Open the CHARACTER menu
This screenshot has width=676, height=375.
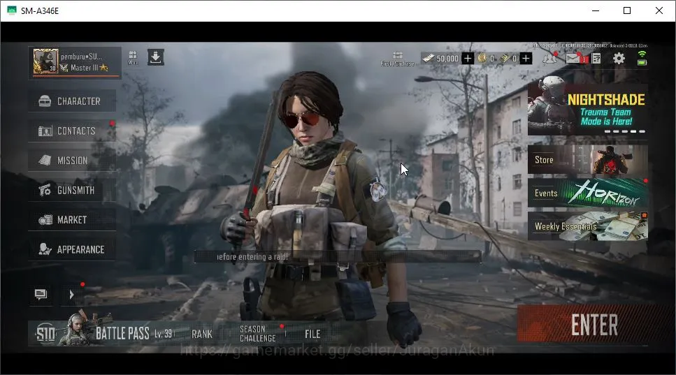[72, 101]
